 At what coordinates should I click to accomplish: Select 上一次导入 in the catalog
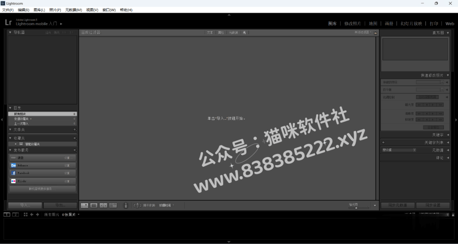pyautogui.click(x=43, y=123)
